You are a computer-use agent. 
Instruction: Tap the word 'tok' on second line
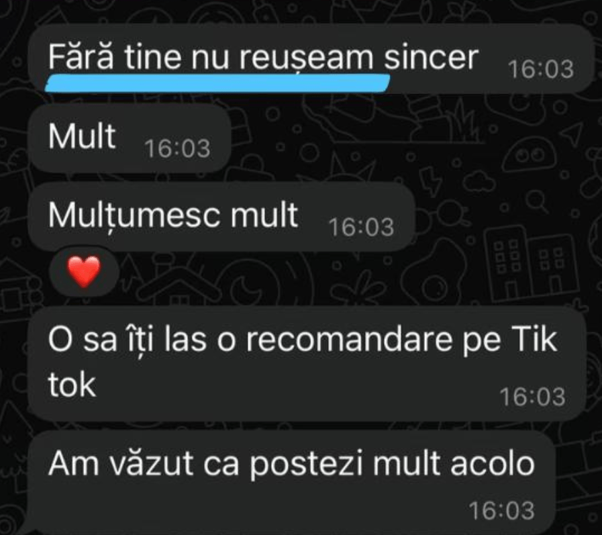72,385
